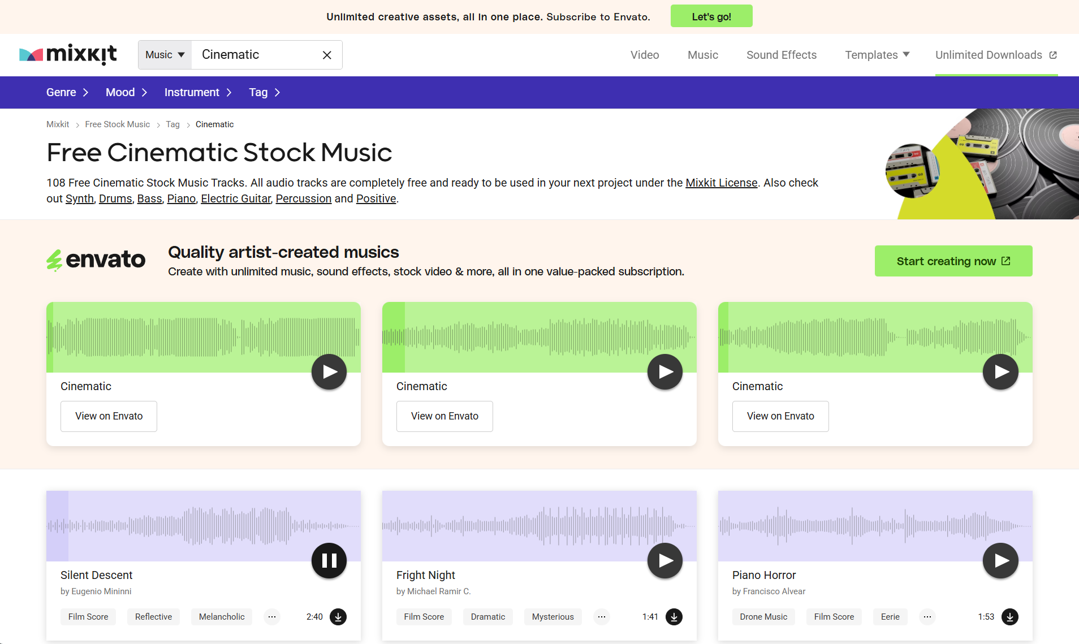This screenshot has height=644, width=1079.
Task: Expand the Tag filter menu
Action: pos(265,92)
